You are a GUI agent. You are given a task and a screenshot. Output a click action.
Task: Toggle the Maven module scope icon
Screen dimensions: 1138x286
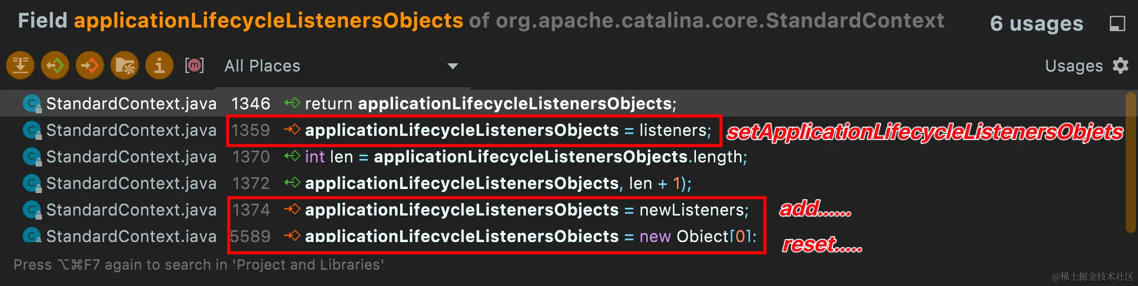(194, 65)
